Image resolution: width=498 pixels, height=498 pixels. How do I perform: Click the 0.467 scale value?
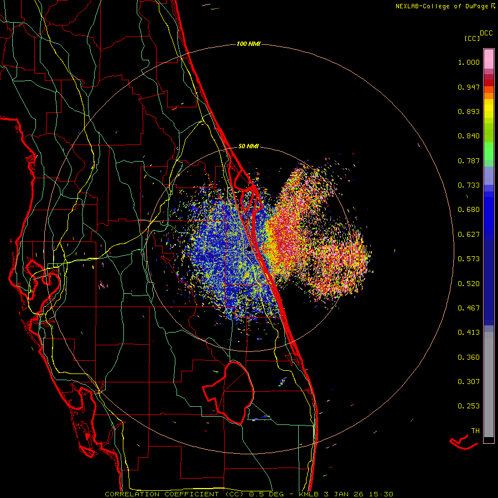(x=469, y=308)
